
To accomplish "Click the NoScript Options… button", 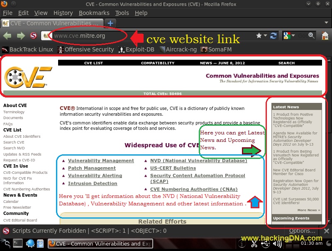I will click(x=302, y=231).
